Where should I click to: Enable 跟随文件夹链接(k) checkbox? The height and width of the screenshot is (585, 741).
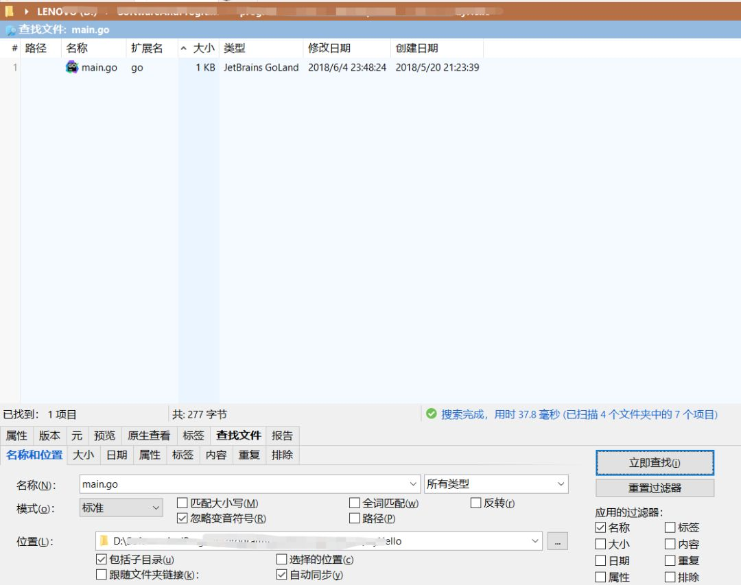pos(101,575)
